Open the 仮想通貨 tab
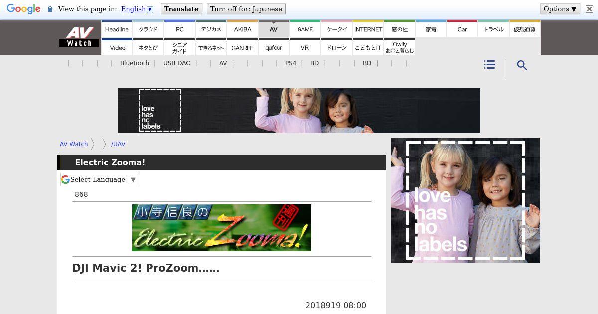 click(x=525, y=29)
